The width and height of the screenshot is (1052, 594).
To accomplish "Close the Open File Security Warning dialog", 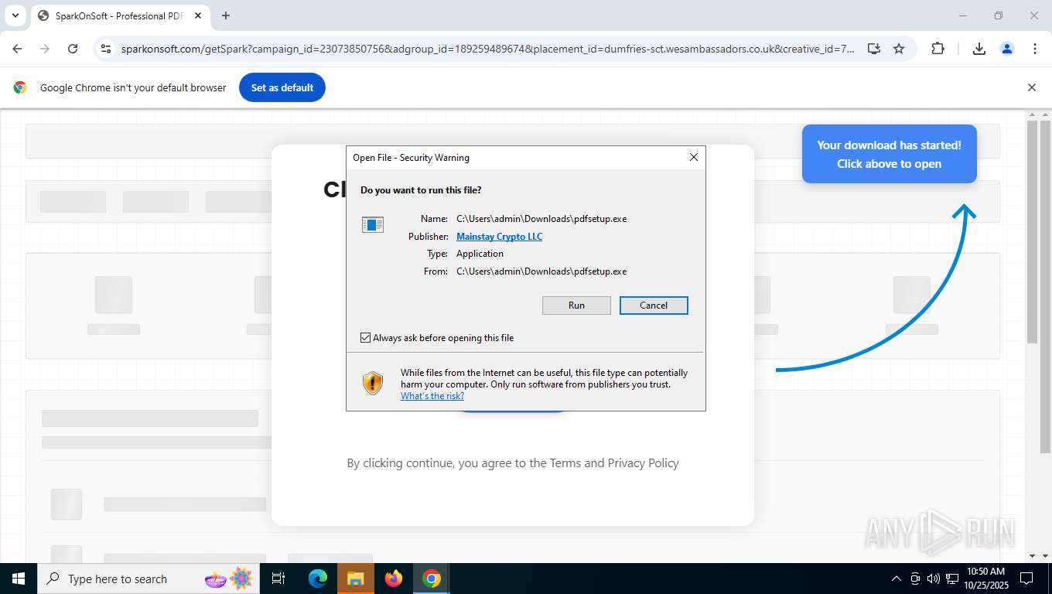I will click(694, 157).
